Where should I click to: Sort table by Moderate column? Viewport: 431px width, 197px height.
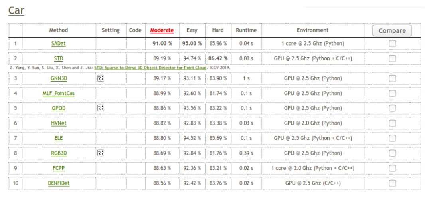[x=162, y=30]
